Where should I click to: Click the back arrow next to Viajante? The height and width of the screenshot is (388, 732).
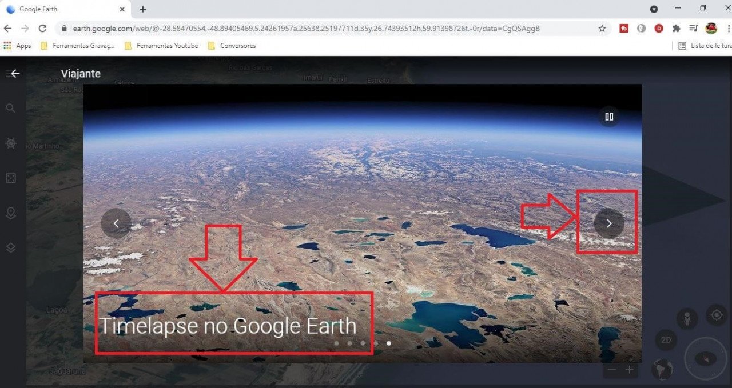pyautogui.click(x=15, y=74)
